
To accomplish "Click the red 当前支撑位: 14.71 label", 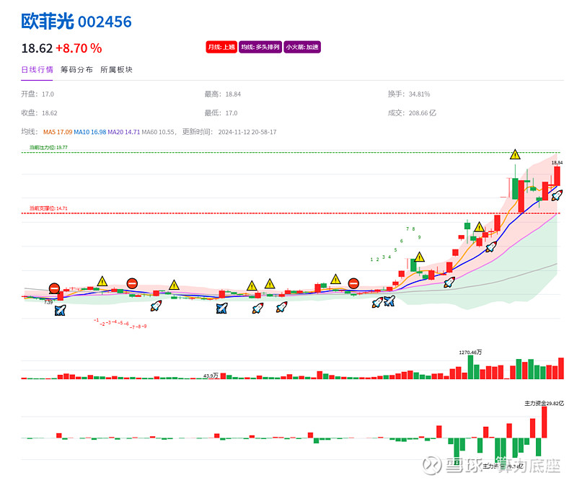I will coord(48,208).
